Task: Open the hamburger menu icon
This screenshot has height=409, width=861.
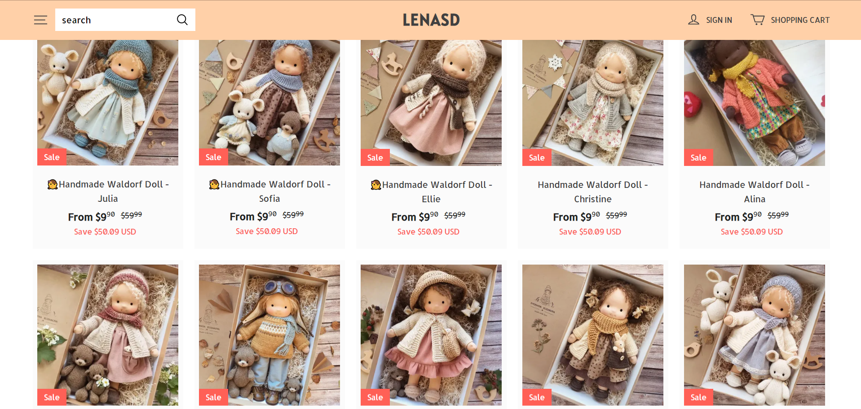Action: (x=40, y=20)
